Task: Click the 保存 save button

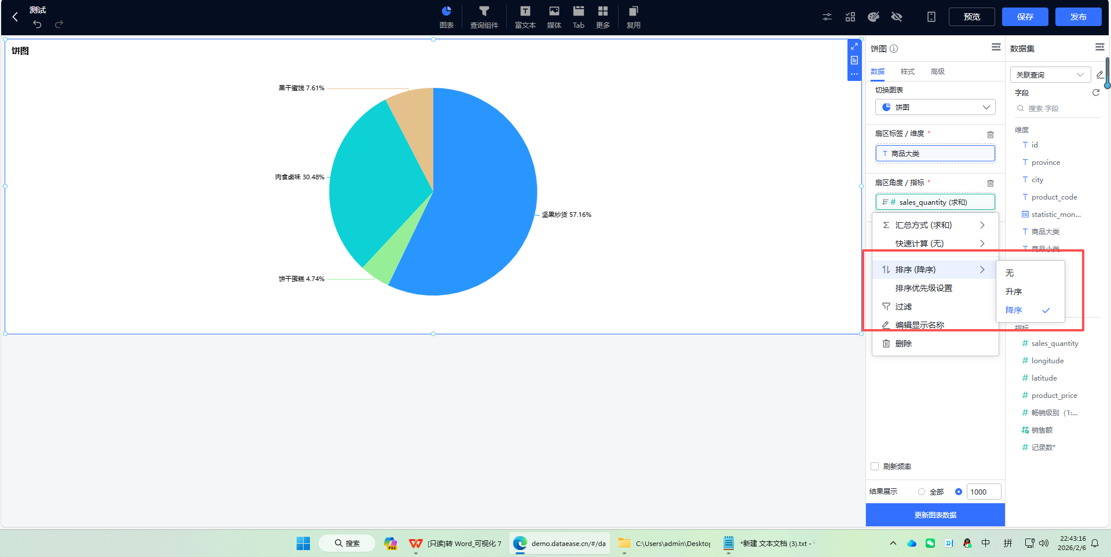Action: (1025, 17)
